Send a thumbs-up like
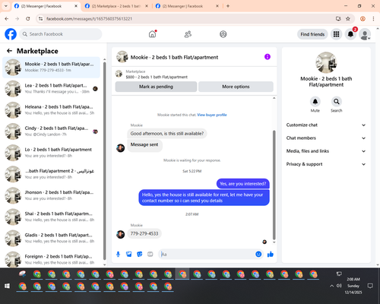 271,254
